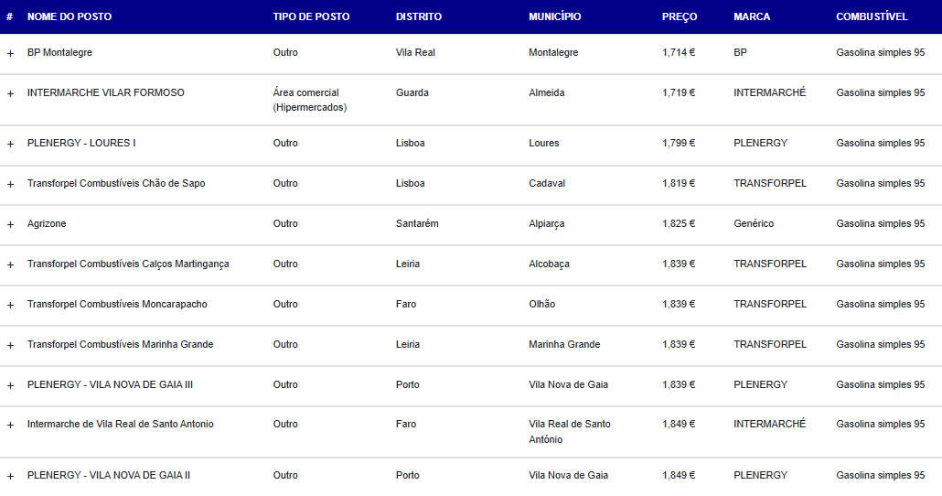Open the Agrizone station name
942x496 pixels.
coord(47,223)
